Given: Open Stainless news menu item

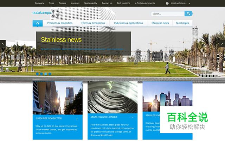Looking at the screenshot, I should point(160,23).
